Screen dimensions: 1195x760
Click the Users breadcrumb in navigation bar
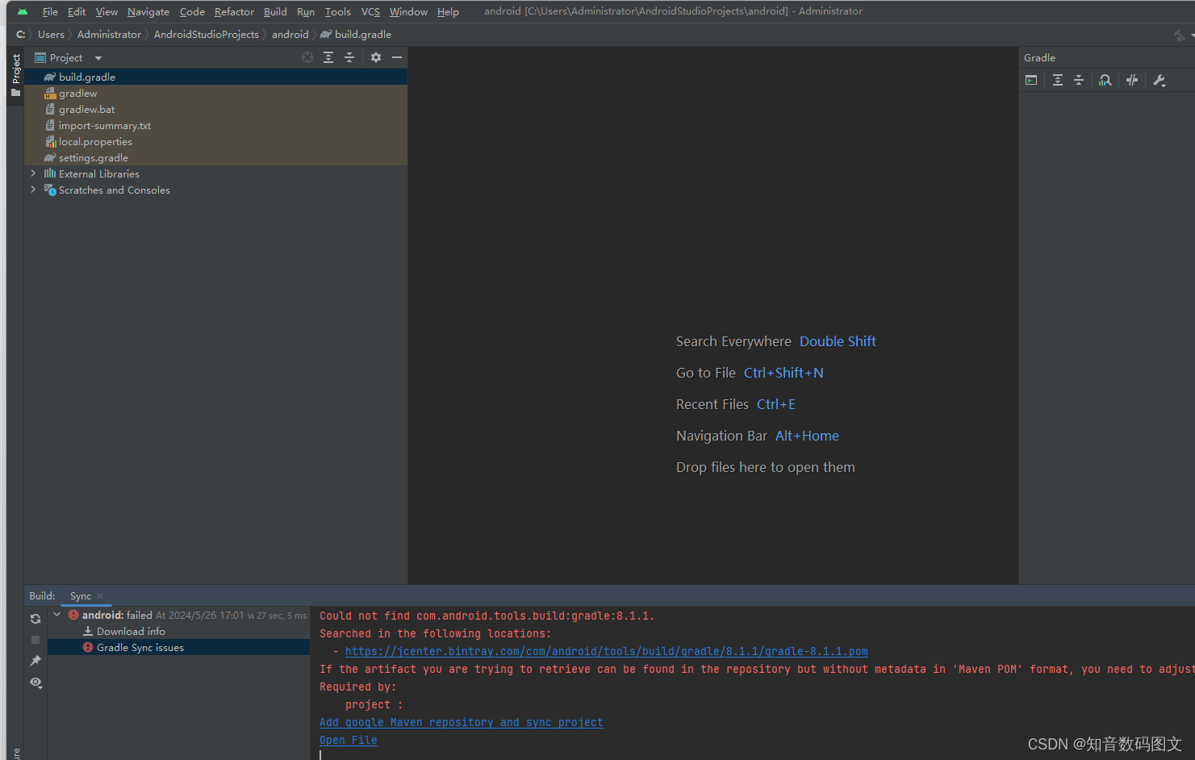[51, 34]
